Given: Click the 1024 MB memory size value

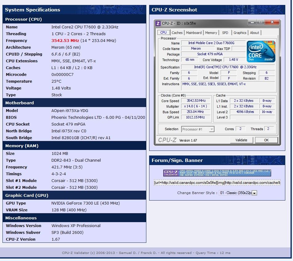Looking at the screenshot, I should (x=60, y=154).
